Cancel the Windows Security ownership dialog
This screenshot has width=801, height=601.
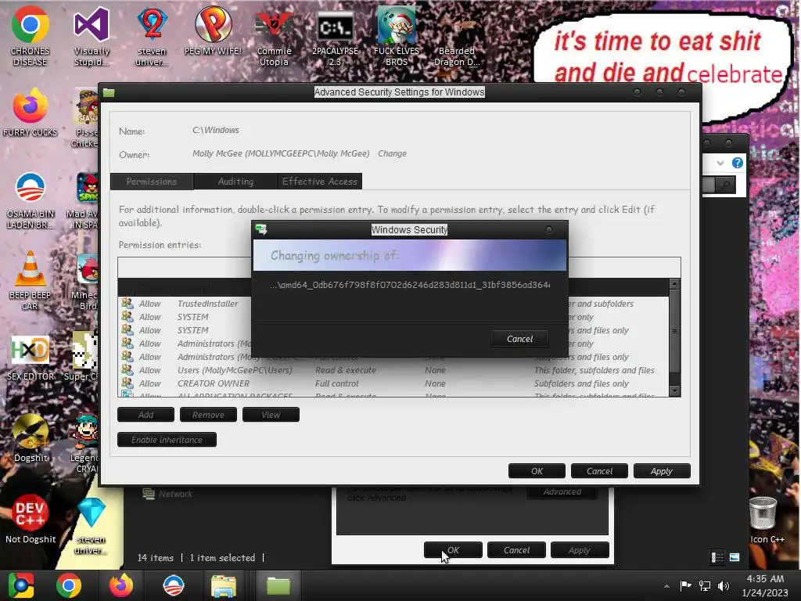click(x=519, y=339)
